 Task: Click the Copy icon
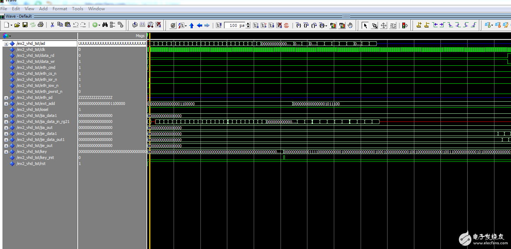60,25
